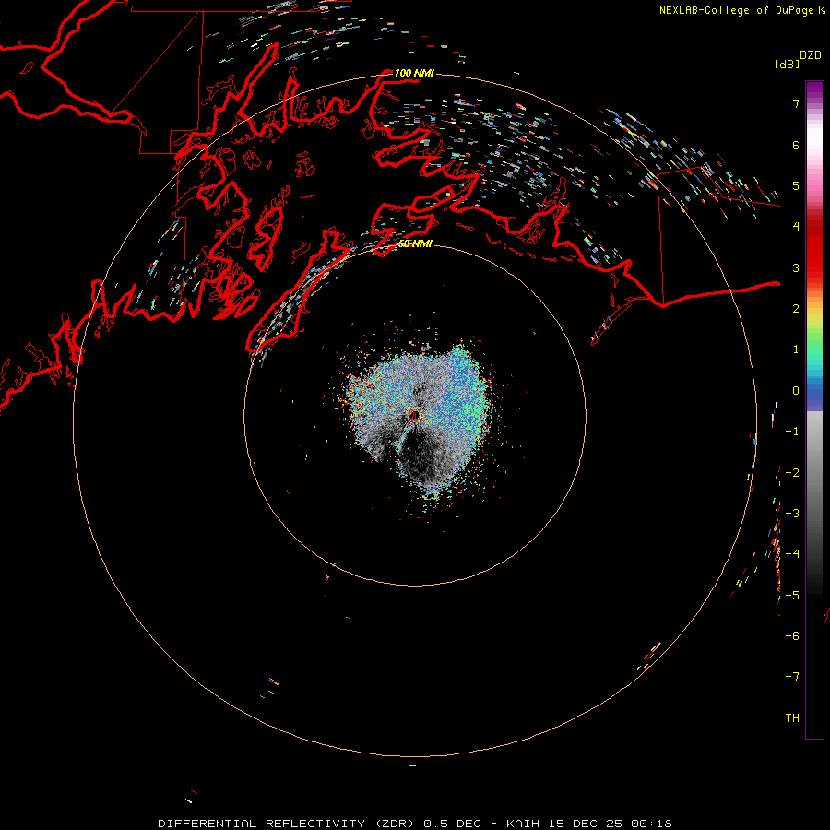This screenshot has width=830, height=830.
Task: Click the colorbar value -4 label
Action: [792, 554]
